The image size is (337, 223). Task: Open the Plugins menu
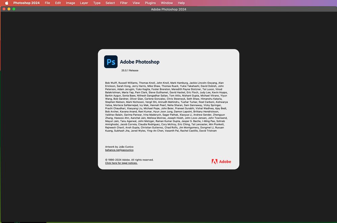150,3
